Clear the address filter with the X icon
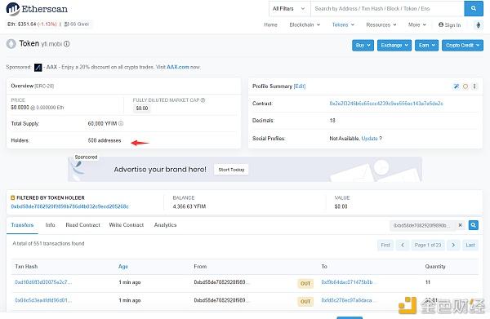 point(460,225)
